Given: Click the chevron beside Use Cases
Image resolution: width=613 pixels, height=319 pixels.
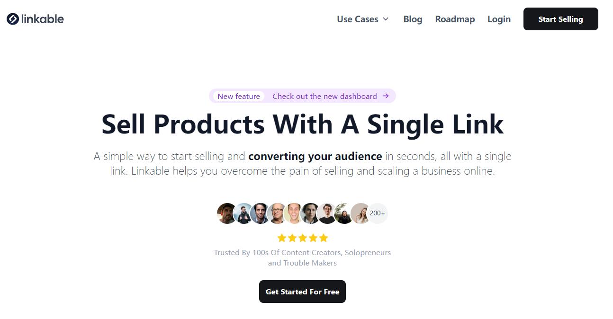Looking at the screenshot, I should [385, 19].
